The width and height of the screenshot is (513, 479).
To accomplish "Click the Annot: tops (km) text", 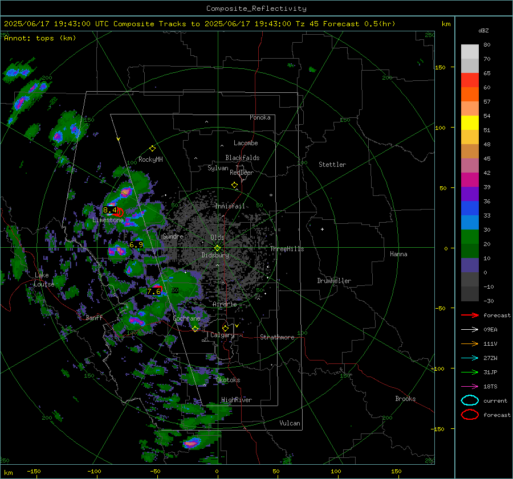I will [40, 38].
